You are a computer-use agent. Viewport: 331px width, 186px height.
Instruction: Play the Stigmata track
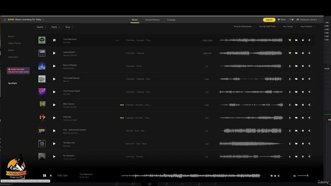(x=54, y=118)
